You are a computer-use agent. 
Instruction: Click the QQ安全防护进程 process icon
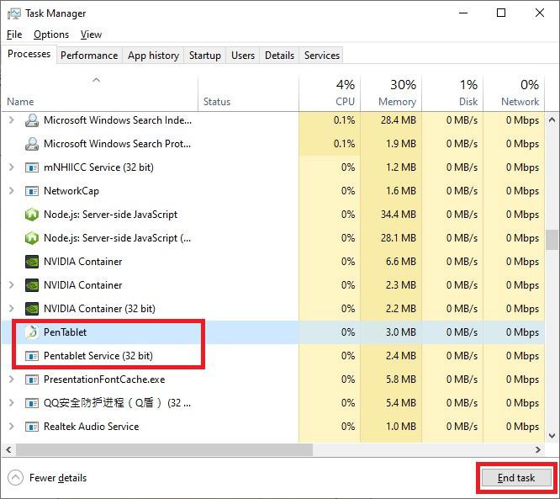click(32, 403)
